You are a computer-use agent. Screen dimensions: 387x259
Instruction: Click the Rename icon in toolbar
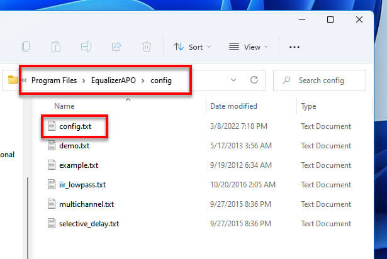click(x=86, y=47)
